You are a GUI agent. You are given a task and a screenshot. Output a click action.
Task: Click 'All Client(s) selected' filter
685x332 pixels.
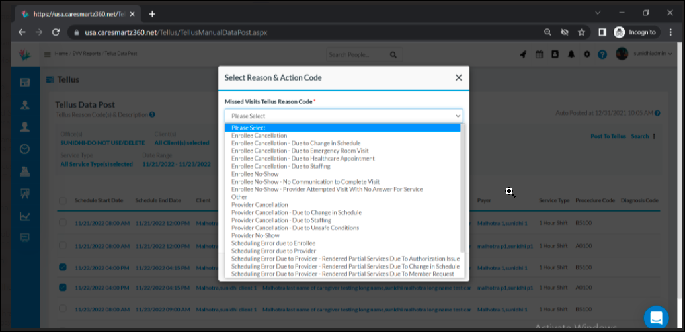point(182,143)
